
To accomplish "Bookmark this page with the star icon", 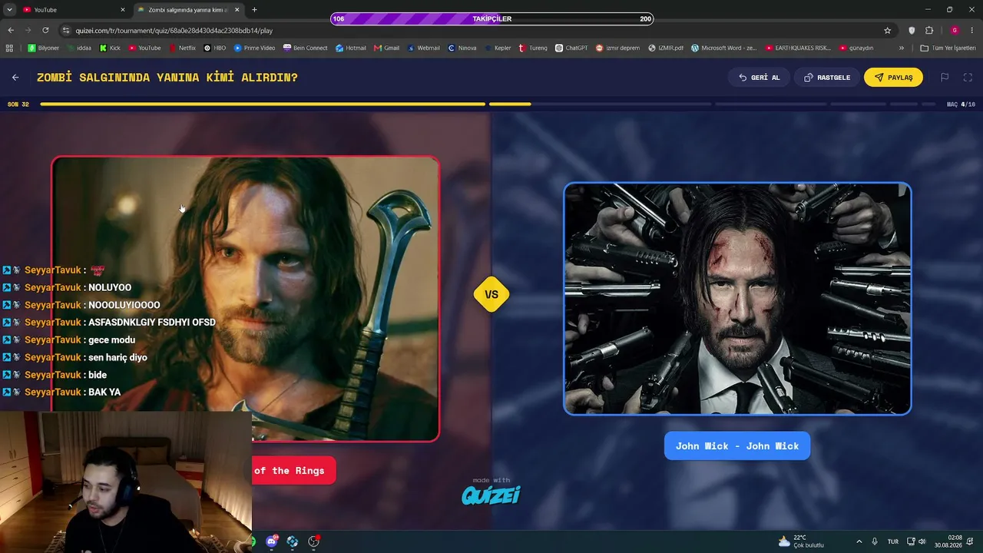I will click(x=888, y=31).
